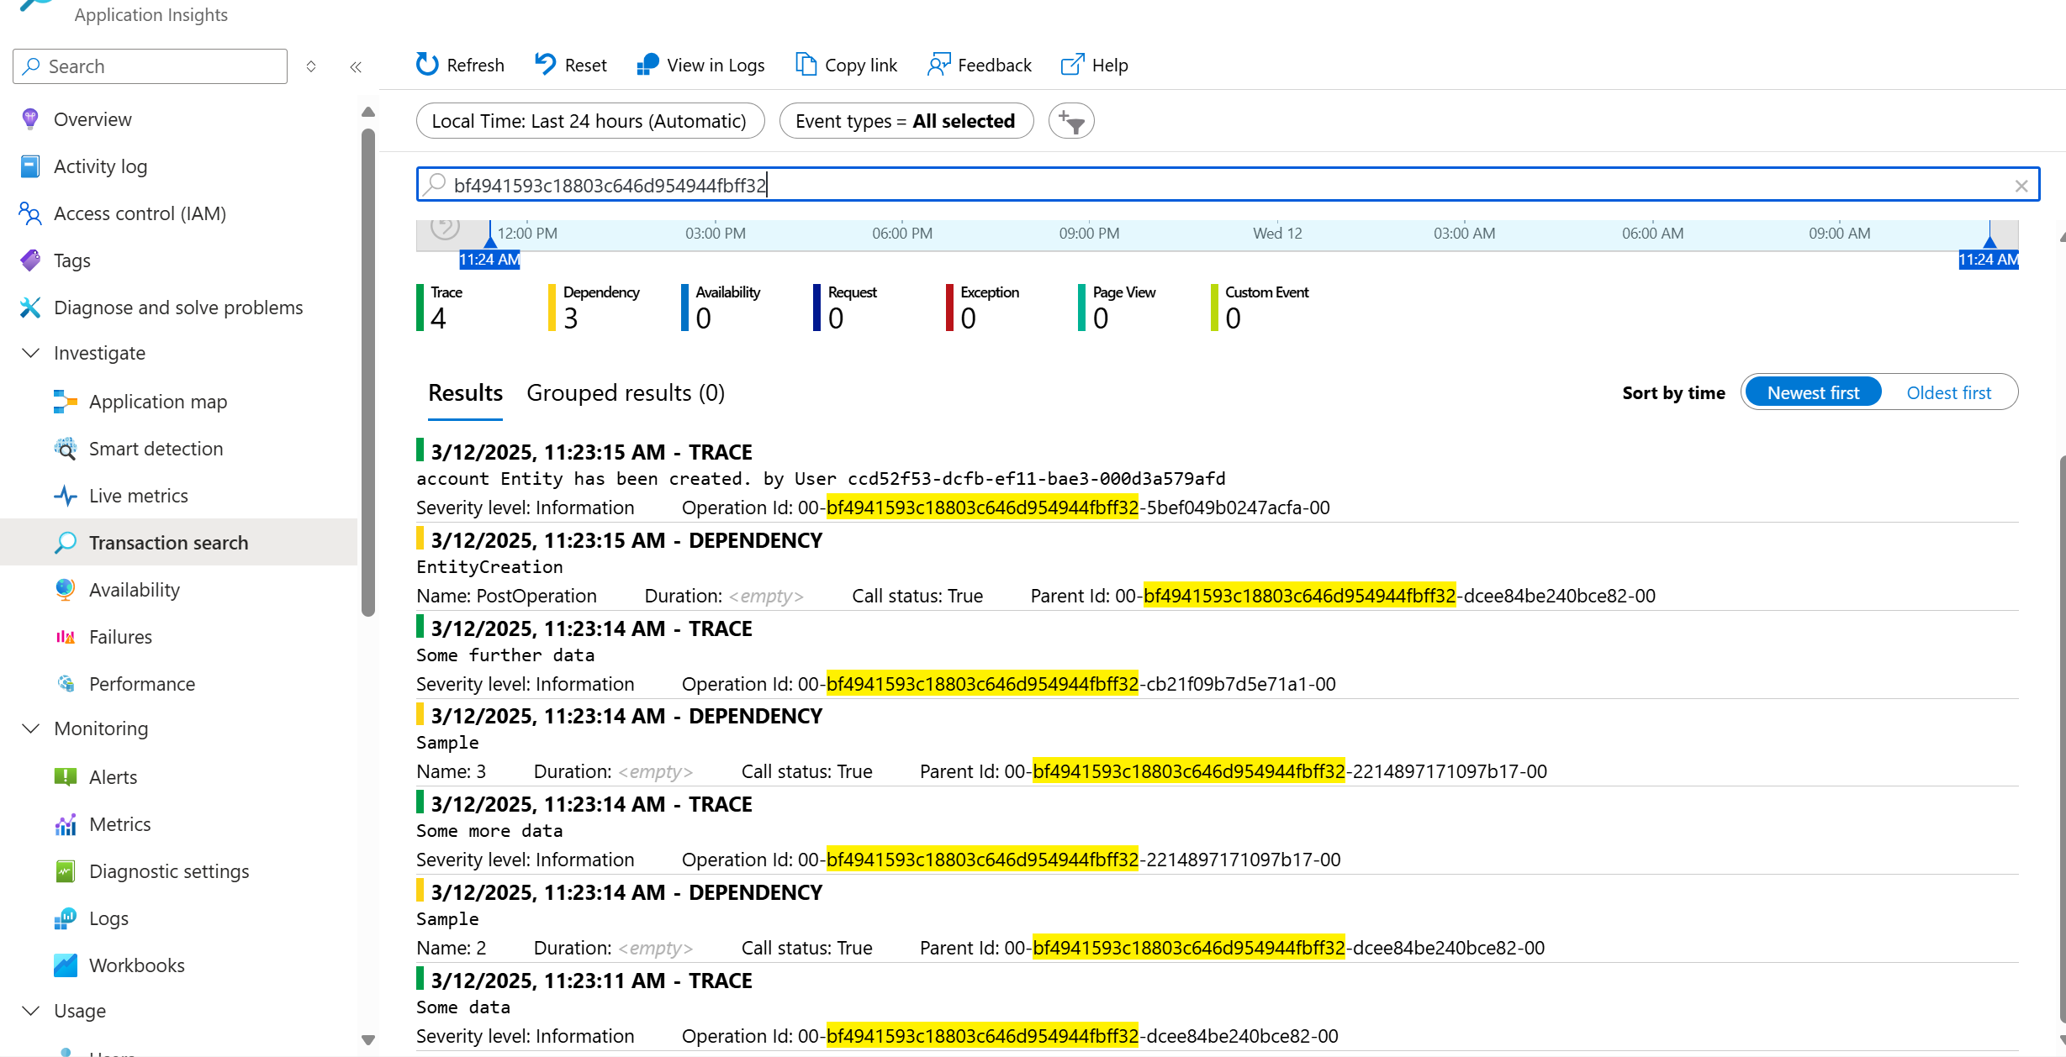Open Failures page

click(x=120, y=637)
